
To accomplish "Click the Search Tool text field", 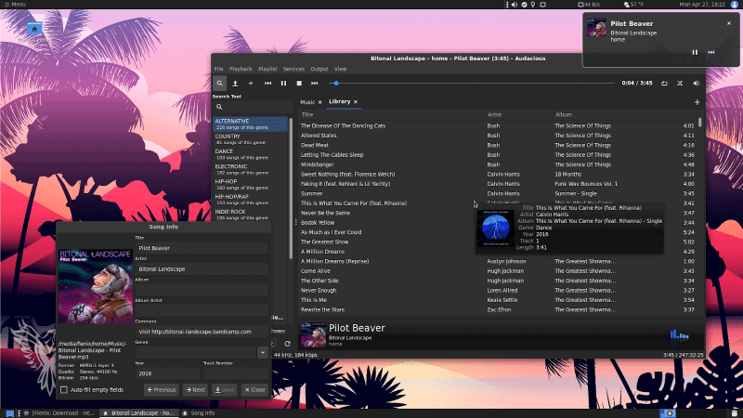I will pyautogui.click(x=253, y=107).
